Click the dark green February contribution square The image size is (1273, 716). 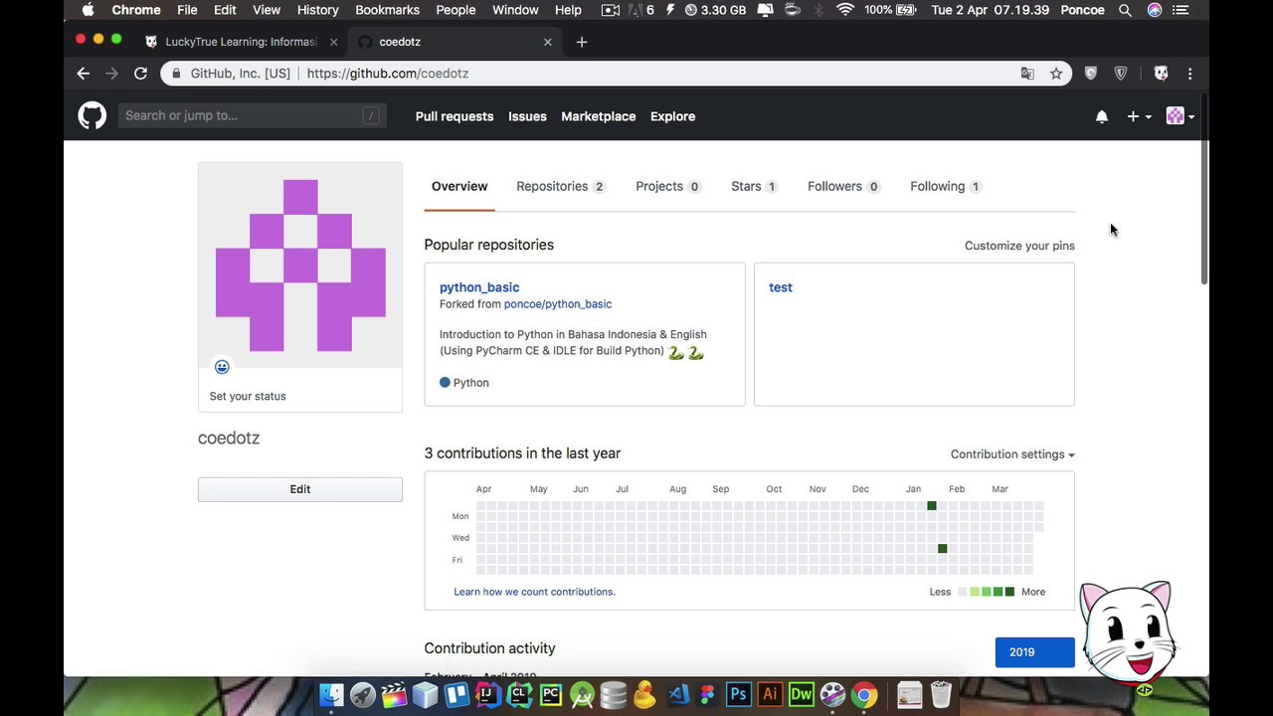[943, 549]
